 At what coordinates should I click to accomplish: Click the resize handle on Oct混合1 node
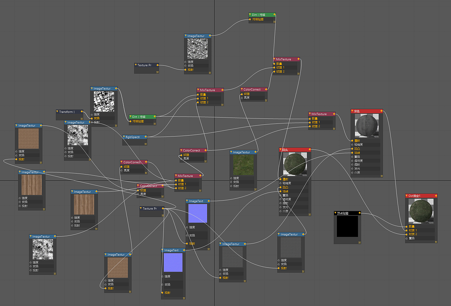pyautogui.click(x=435, y=242)
